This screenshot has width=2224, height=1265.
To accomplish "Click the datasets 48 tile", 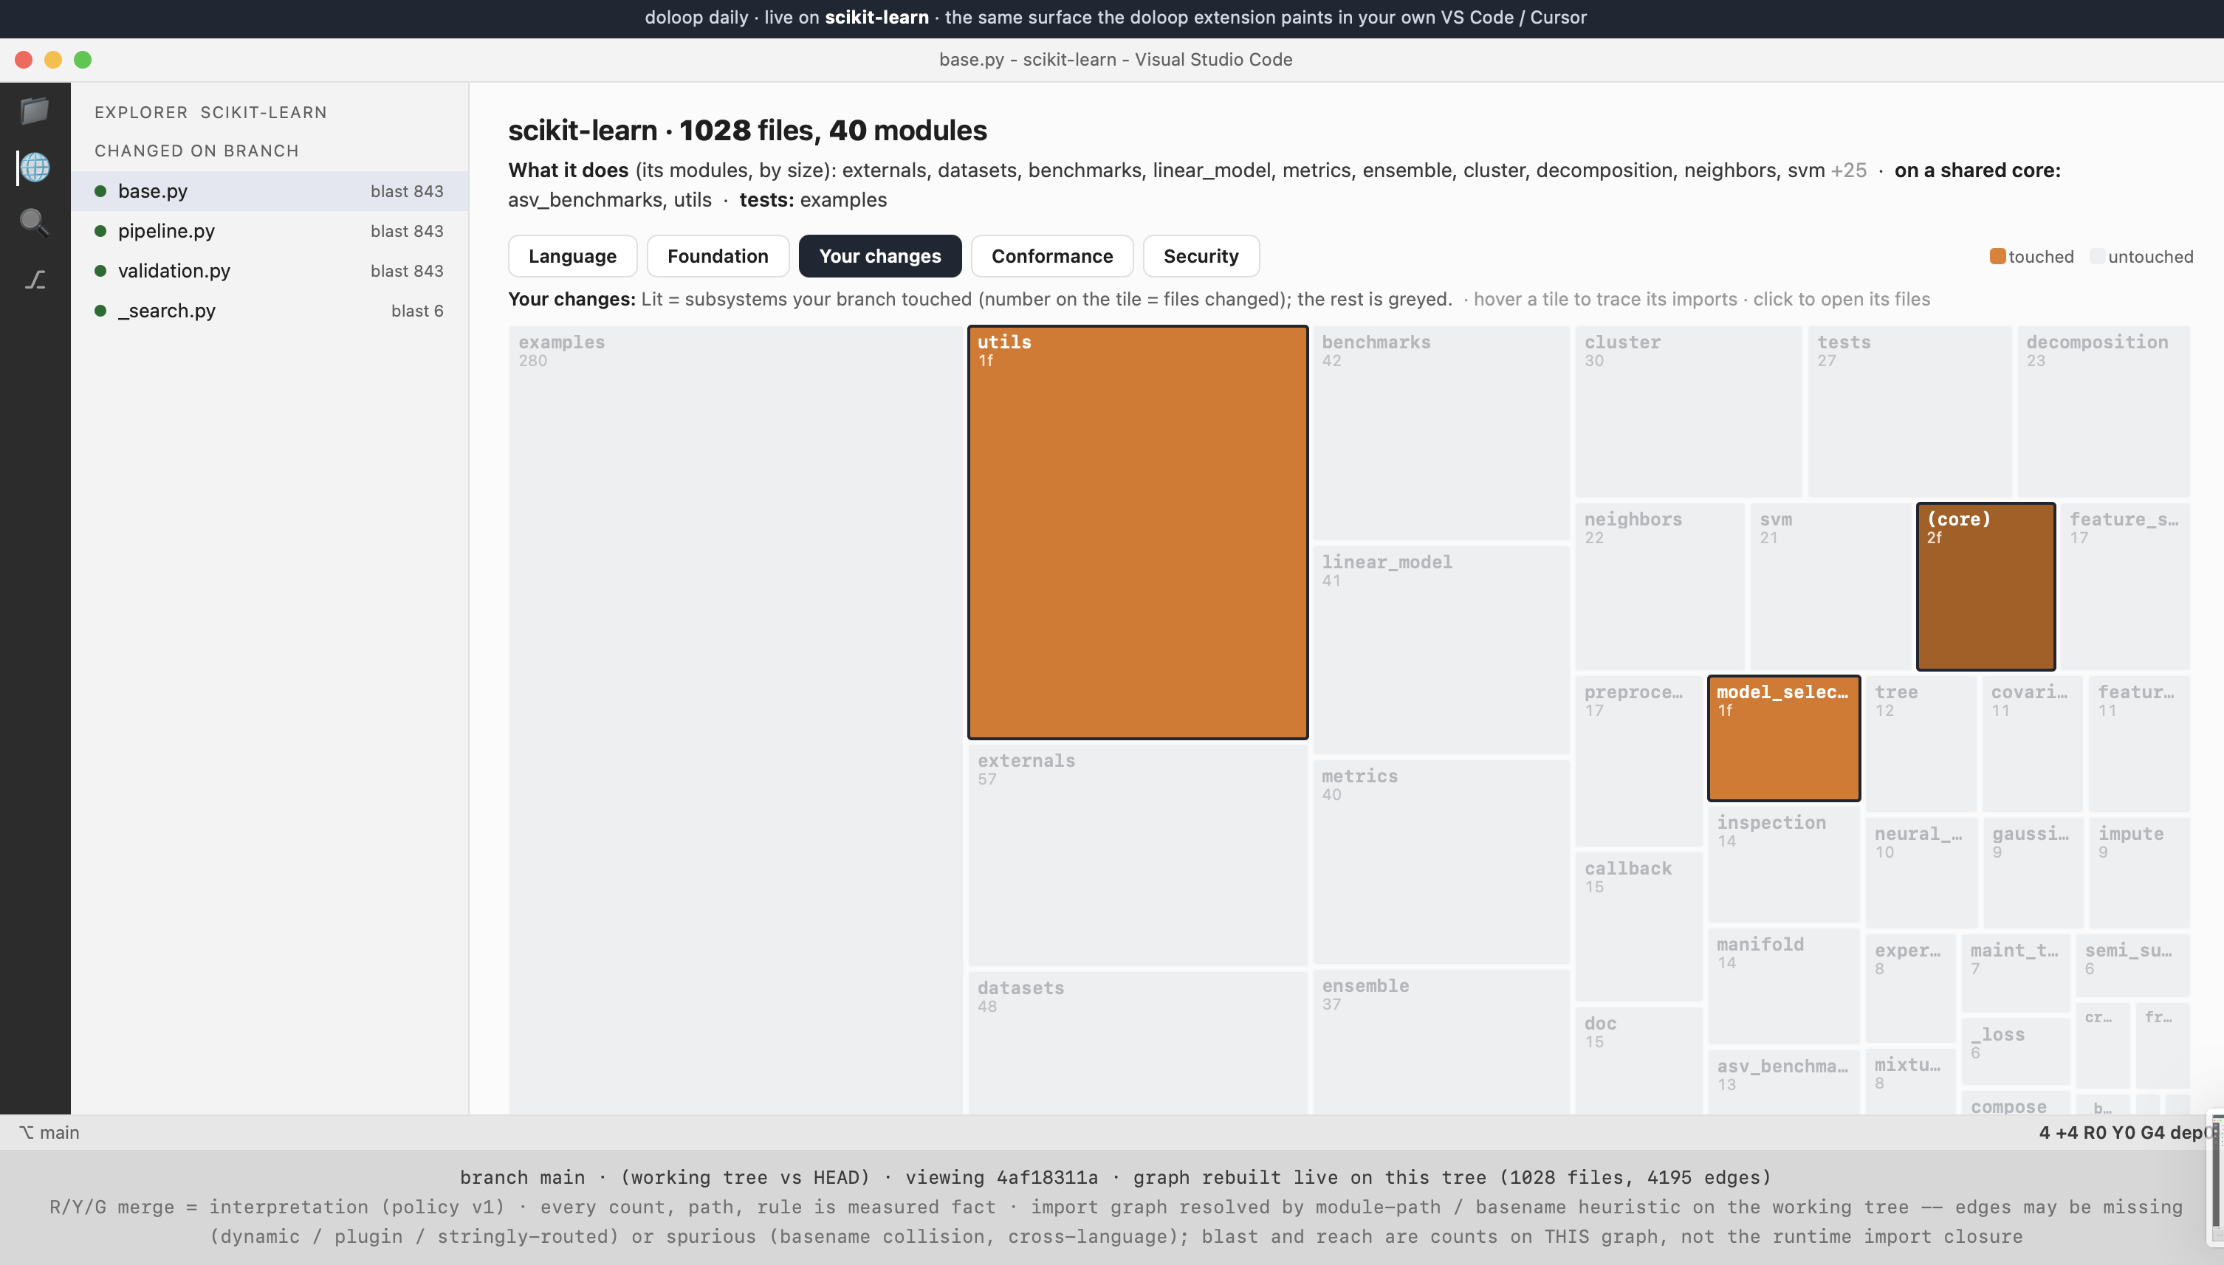I will (x=1138, y=1043).
